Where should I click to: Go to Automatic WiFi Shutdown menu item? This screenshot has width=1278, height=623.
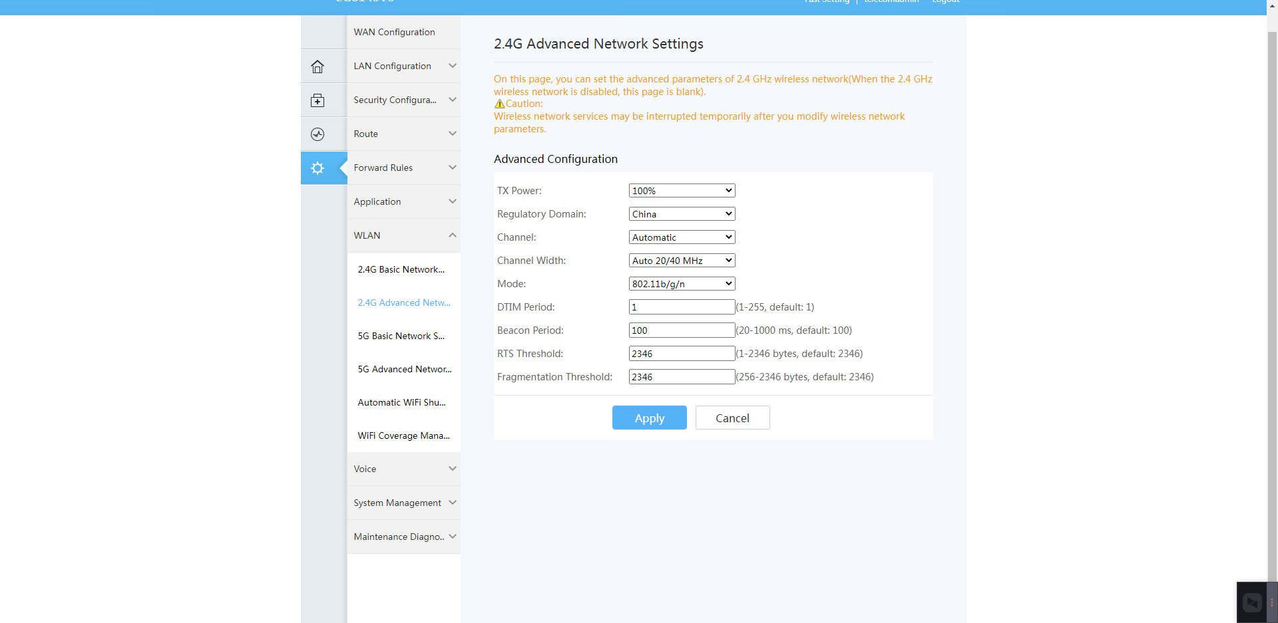401,402
